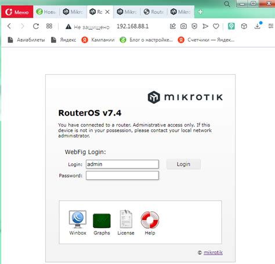
Task: Open the Opera Меню button
Action: (17, 12)
